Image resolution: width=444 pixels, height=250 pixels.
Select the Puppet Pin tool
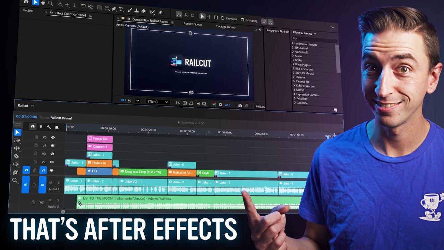coord(161,12)
